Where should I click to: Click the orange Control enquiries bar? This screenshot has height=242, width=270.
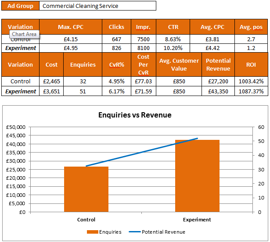click(86, 189)
